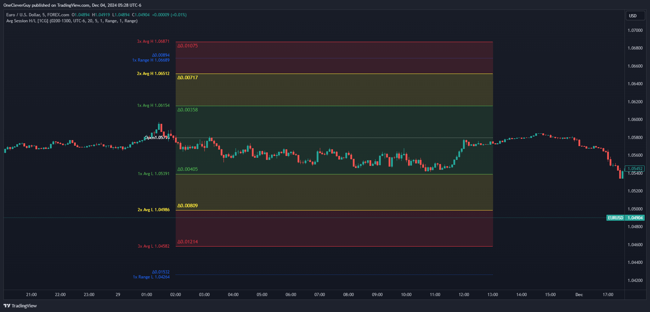Click the 12:00 time axis label
Image resolution: width=650 pixels, height=312 pixels.
pyautogui.click(x=464, y=295)
